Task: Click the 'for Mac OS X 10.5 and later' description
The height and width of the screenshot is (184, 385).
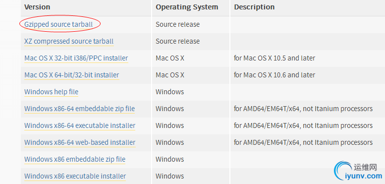Action: click(275, 58)
